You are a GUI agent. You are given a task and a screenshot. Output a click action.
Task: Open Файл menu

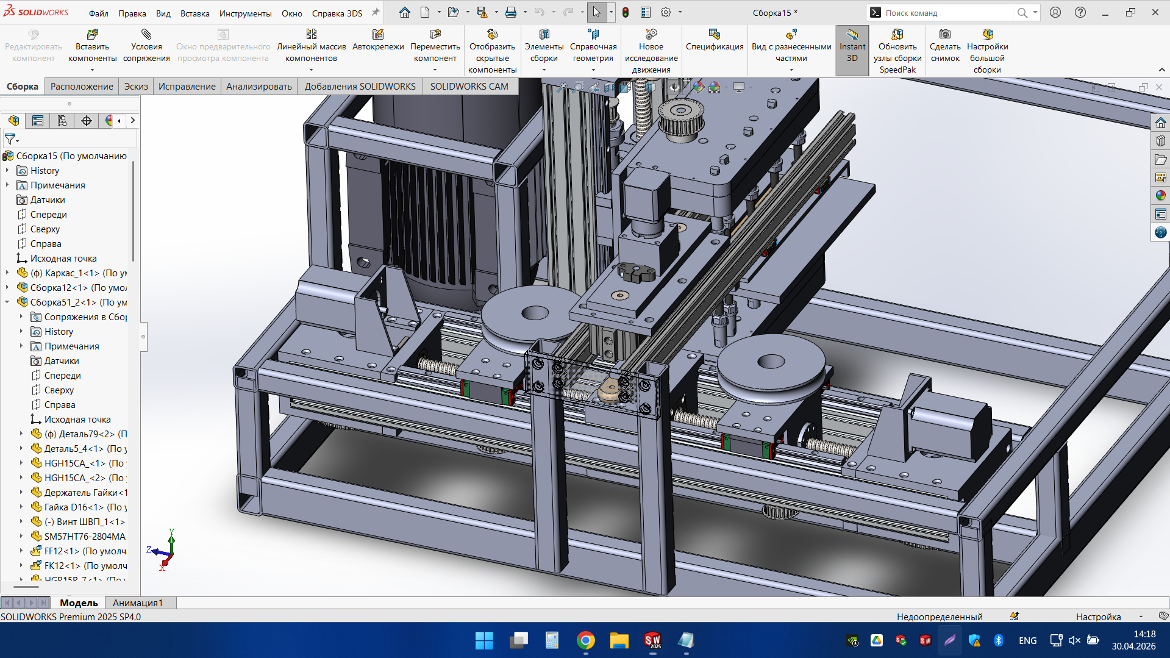pyautogui.click(x=98, y=13)
